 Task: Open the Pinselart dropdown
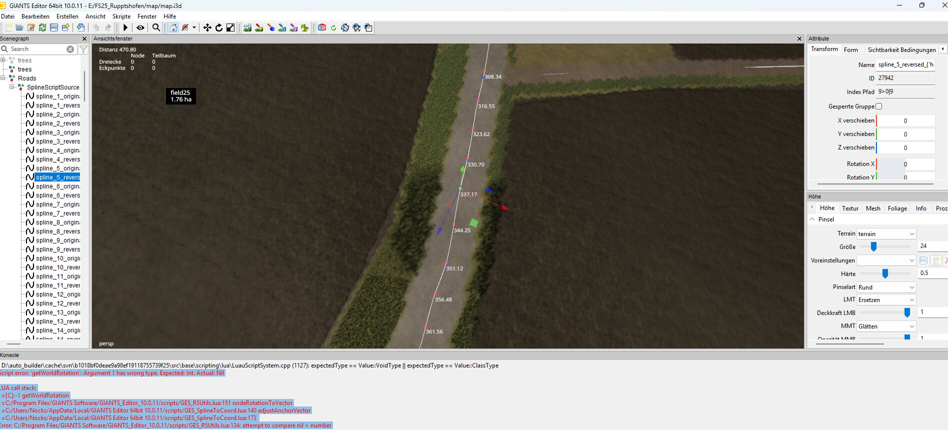886,287
